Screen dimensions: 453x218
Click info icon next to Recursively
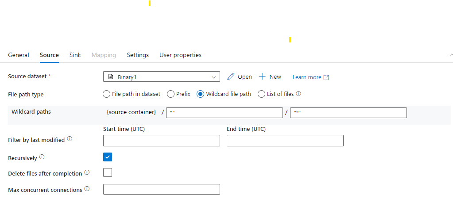pyautogui.click(x=42, y=157)
